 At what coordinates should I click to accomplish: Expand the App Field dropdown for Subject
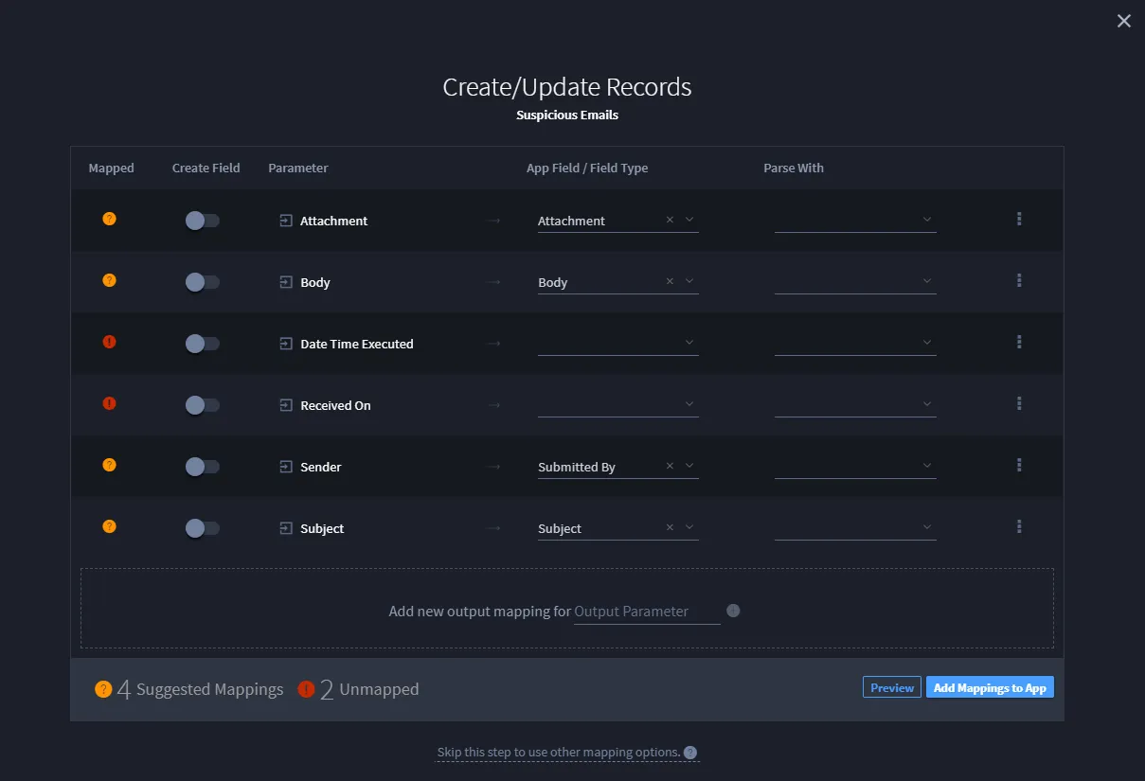[689, 527]
